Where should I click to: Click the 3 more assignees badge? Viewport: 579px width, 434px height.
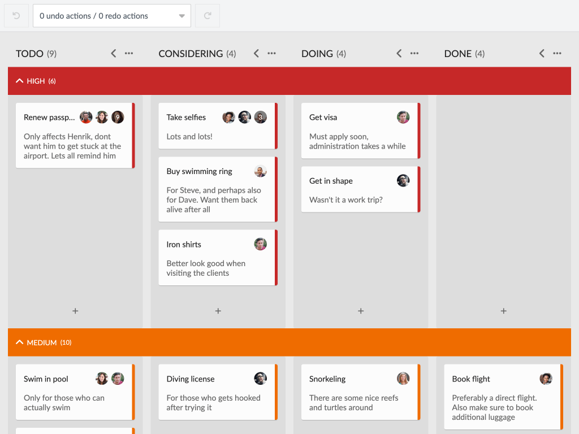260,118
